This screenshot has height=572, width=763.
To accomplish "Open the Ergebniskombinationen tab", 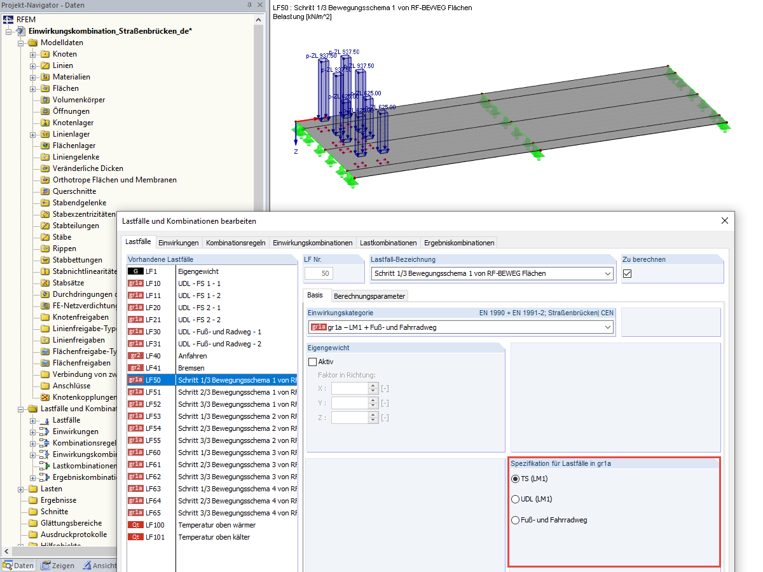I will point(459,243).
